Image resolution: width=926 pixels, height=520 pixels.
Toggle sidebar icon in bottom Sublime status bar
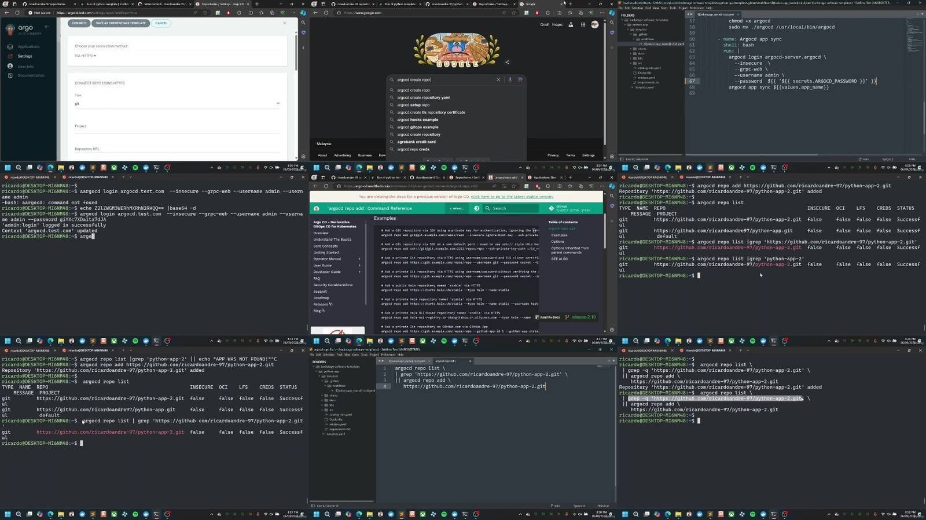313,506
